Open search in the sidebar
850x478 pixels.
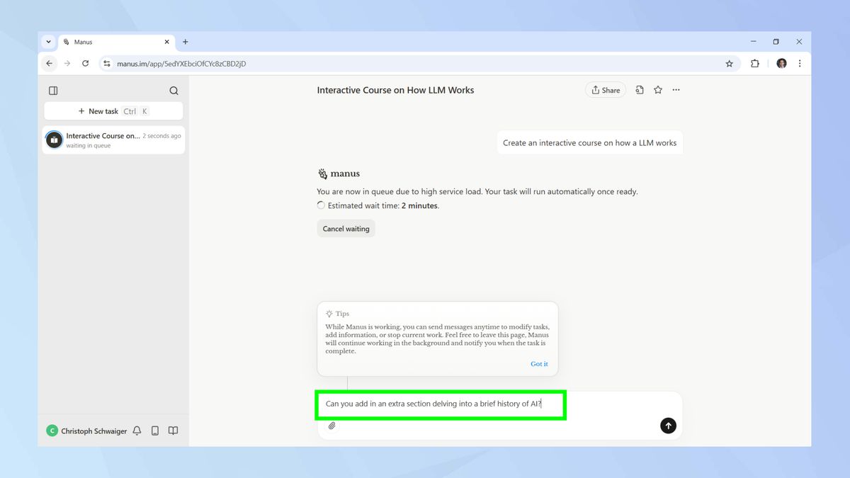(x=174, y=91)
